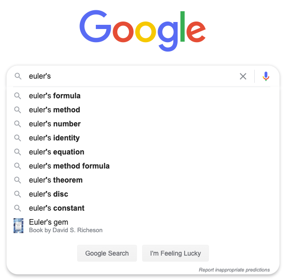Click the magnifier icon beside euler's disc
Viewport: 287px width, 279px height.
[18, 194]
